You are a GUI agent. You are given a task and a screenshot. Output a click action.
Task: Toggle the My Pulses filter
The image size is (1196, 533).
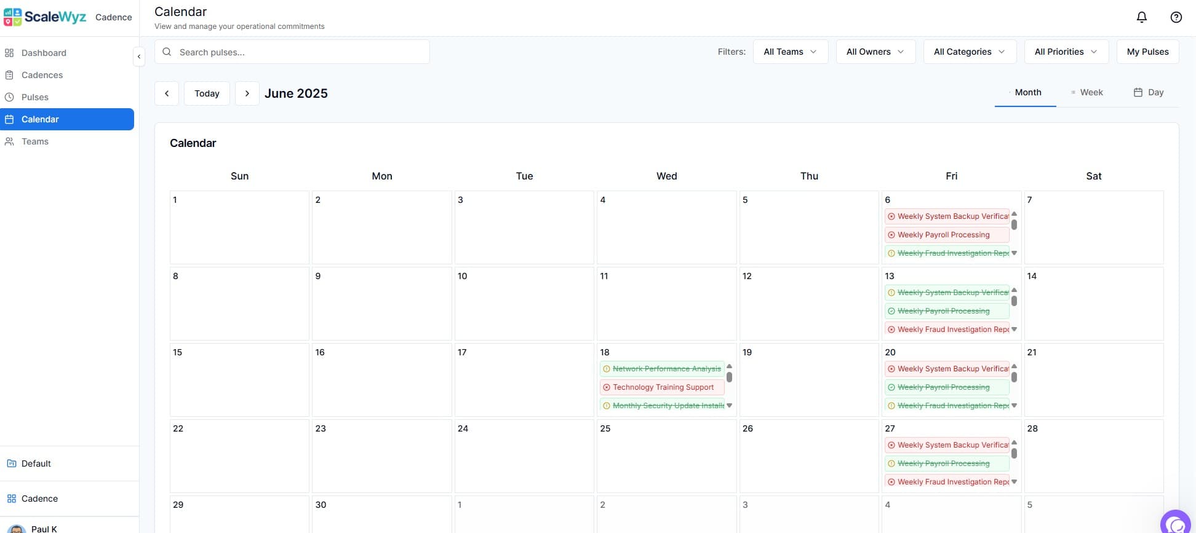[1147, 52]
